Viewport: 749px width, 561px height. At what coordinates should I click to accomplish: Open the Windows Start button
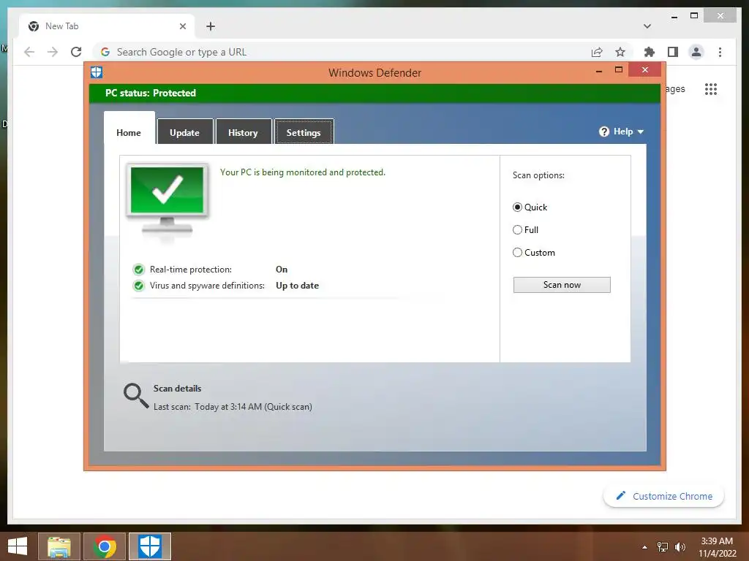point(18,546)
